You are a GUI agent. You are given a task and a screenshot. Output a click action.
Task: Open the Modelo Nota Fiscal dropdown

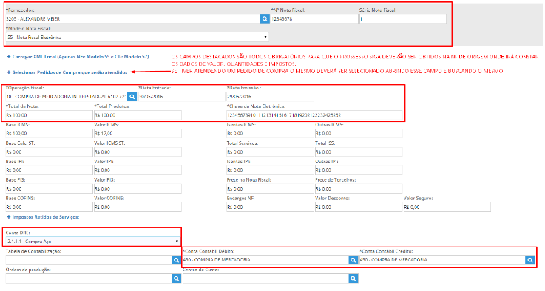tap(138, 37)
